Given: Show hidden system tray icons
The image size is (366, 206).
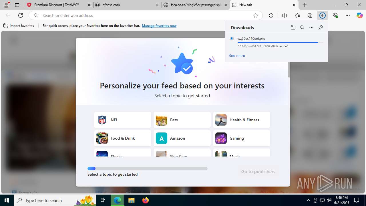Looking at the screenshot, I should click(308, 200).
